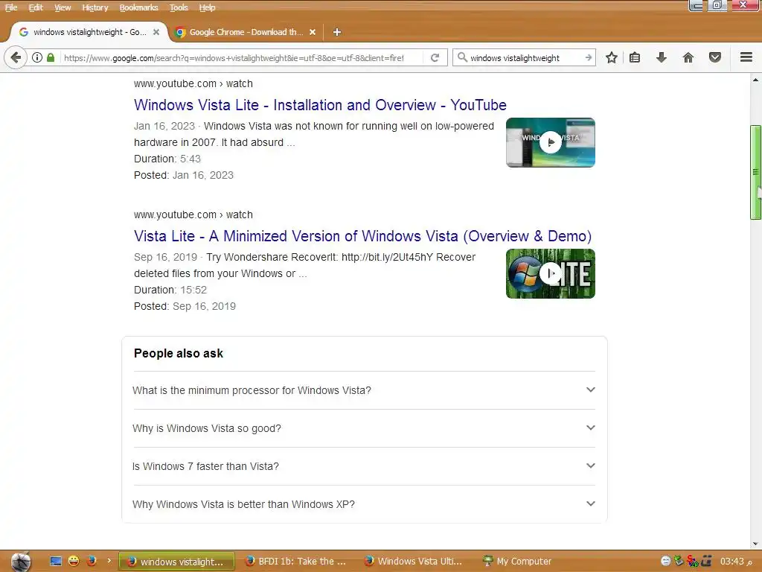Screen dimensions: 762x572
Task: Click the first system tray round icon
Action: (666, 561)
